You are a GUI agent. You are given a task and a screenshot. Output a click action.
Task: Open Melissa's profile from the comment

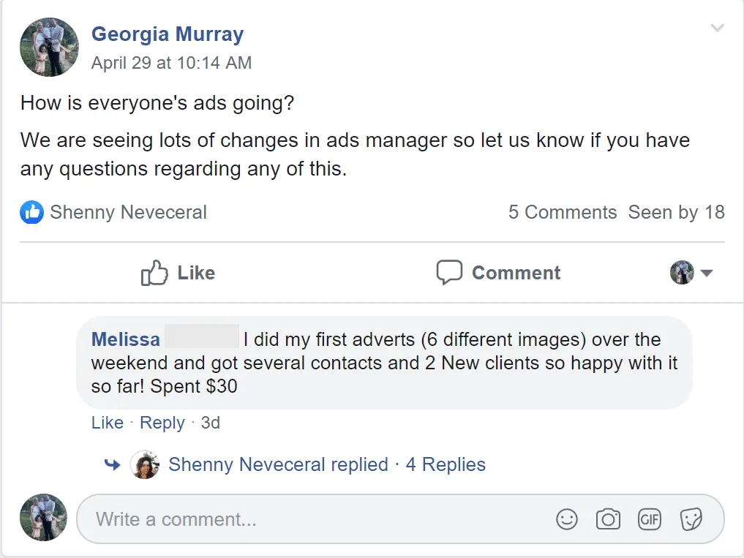(x=126, y=340)
